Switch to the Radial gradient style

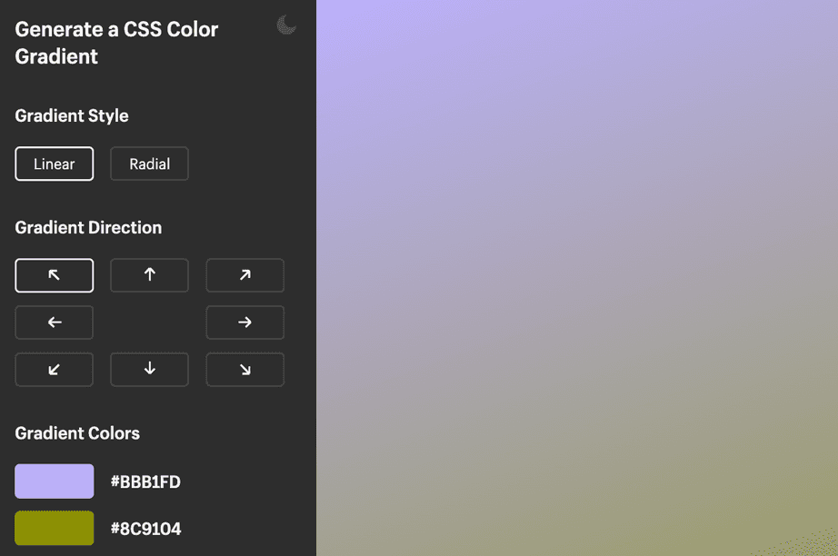149,164
